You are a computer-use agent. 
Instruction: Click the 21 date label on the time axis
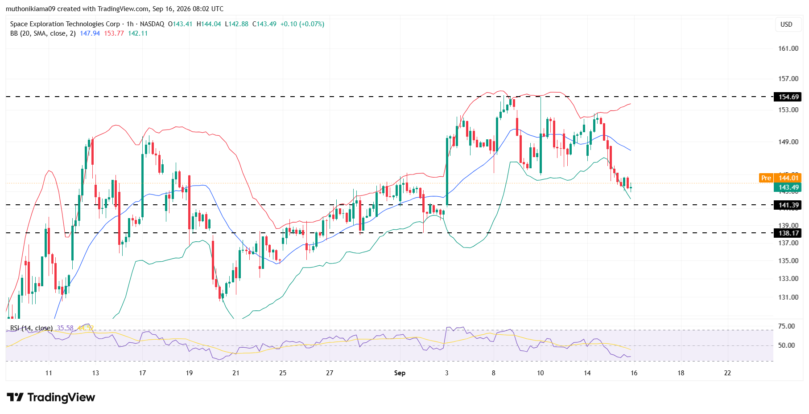[x=236, y=373]
